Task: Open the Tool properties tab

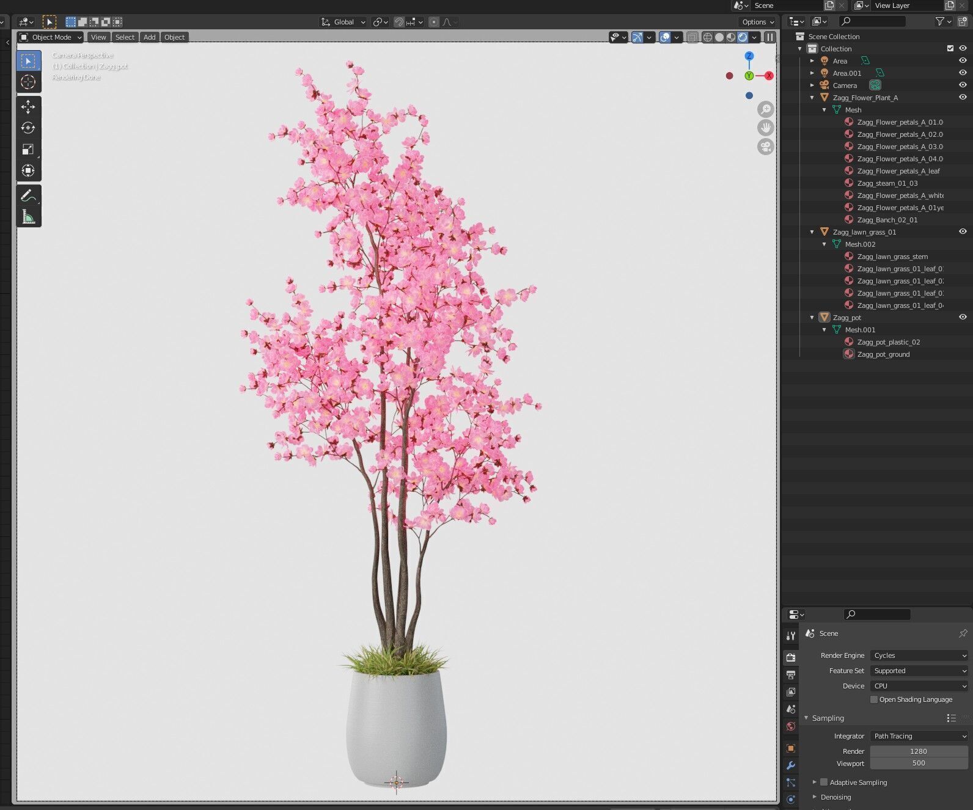Action: pyautogui.click(x=791, y=635)
